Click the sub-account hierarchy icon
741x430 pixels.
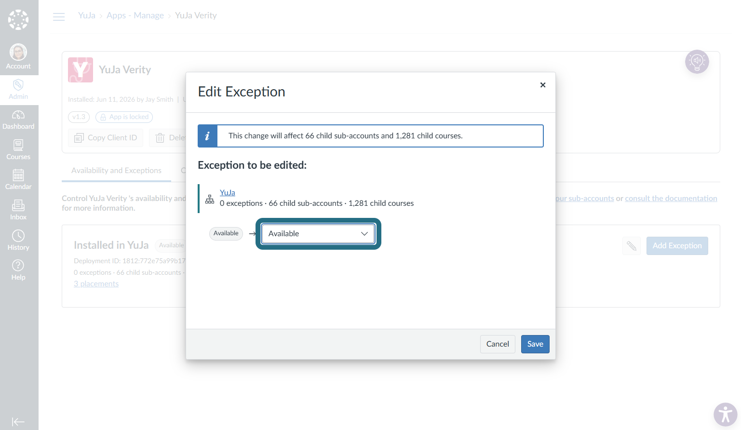210,199
